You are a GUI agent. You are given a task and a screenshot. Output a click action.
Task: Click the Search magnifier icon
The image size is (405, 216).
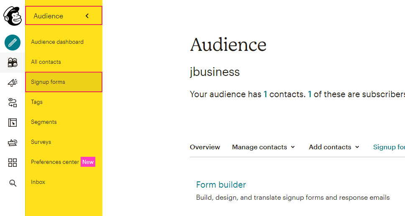point(13,183)
